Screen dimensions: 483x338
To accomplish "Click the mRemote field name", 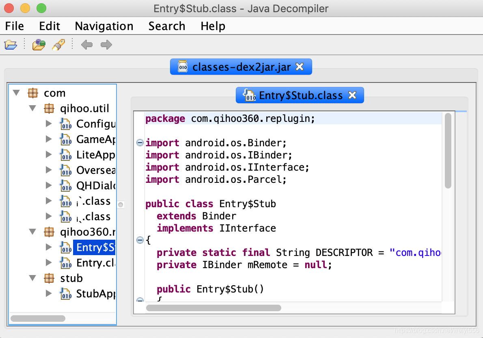I will coord(267,265).
